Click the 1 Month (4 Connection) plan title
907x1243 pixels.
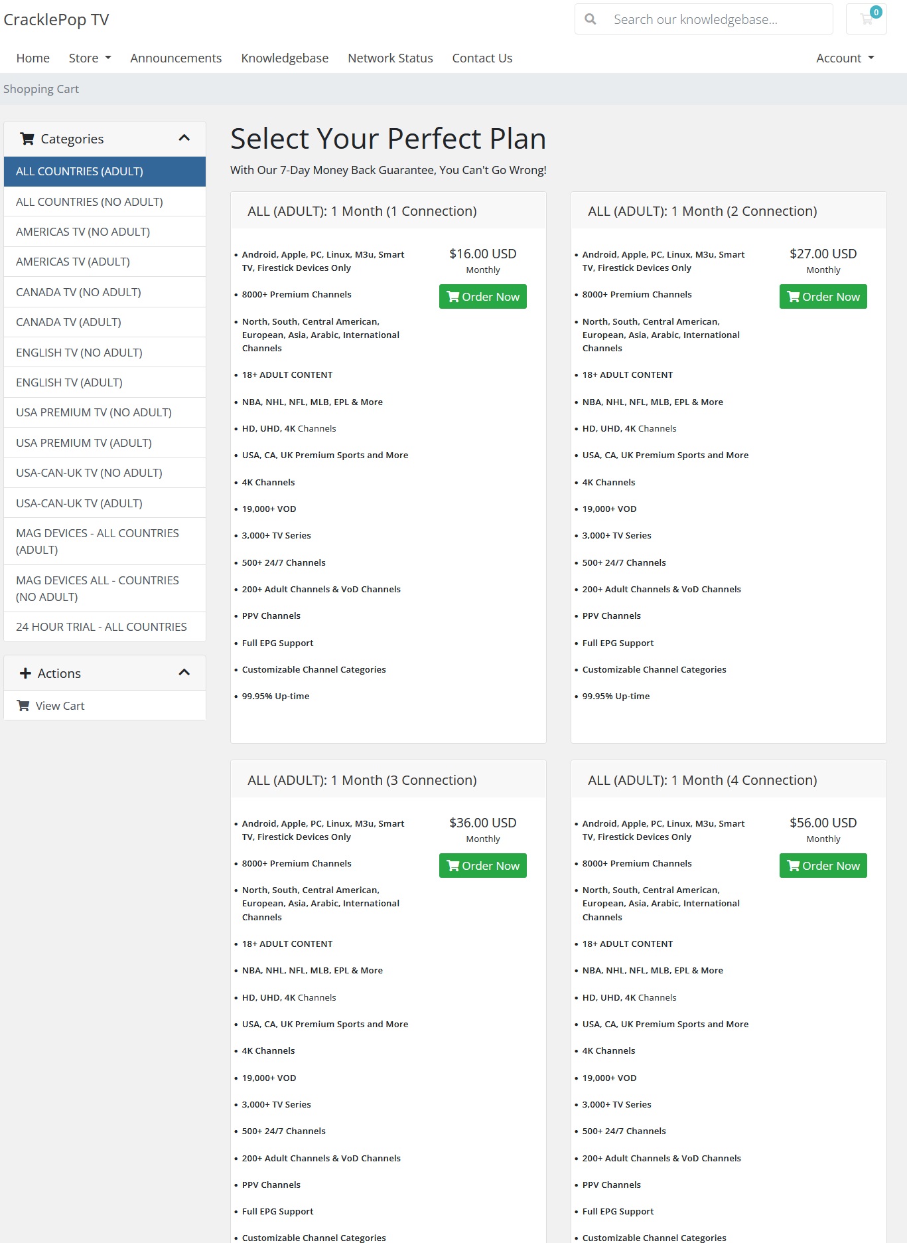click(703, 780)
